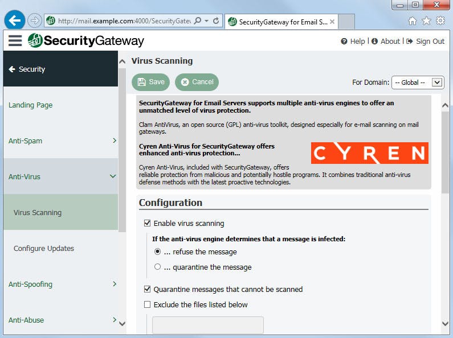Click the browser back arrow button
The image size is (453, 338).
pos(15,20)
